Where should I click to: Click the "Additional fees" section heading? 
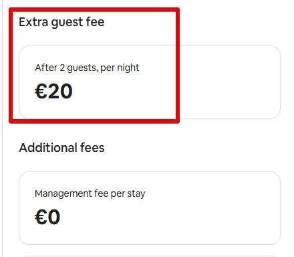point(61,148)
